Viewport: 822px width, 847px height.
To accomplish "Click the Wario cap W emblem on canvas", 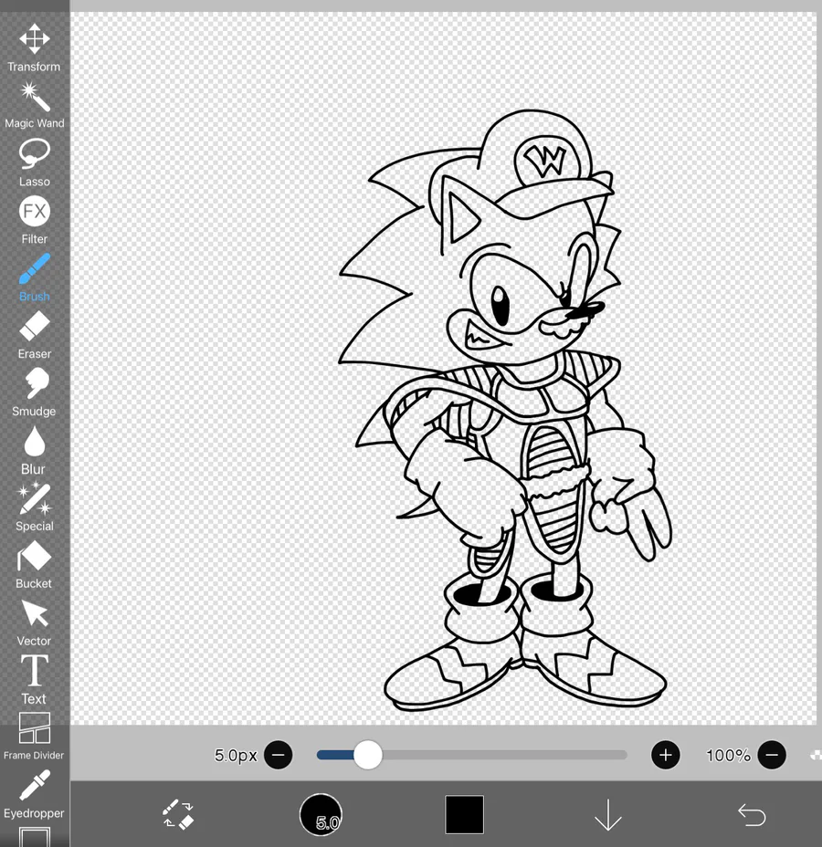I will click(546, 161).
